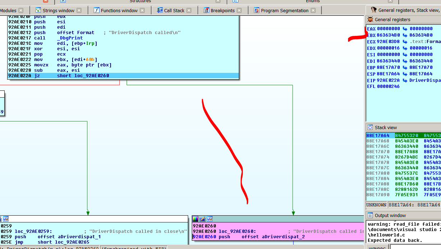This screenshot has width=441, height=249.
Task: Follow the EAX register jump arrow
Action: (405, 29)
